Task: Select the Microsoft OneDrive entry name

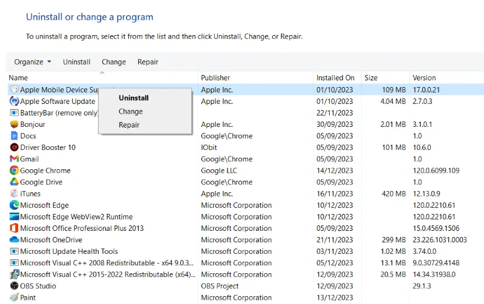Action: click(x=51, y=240)
